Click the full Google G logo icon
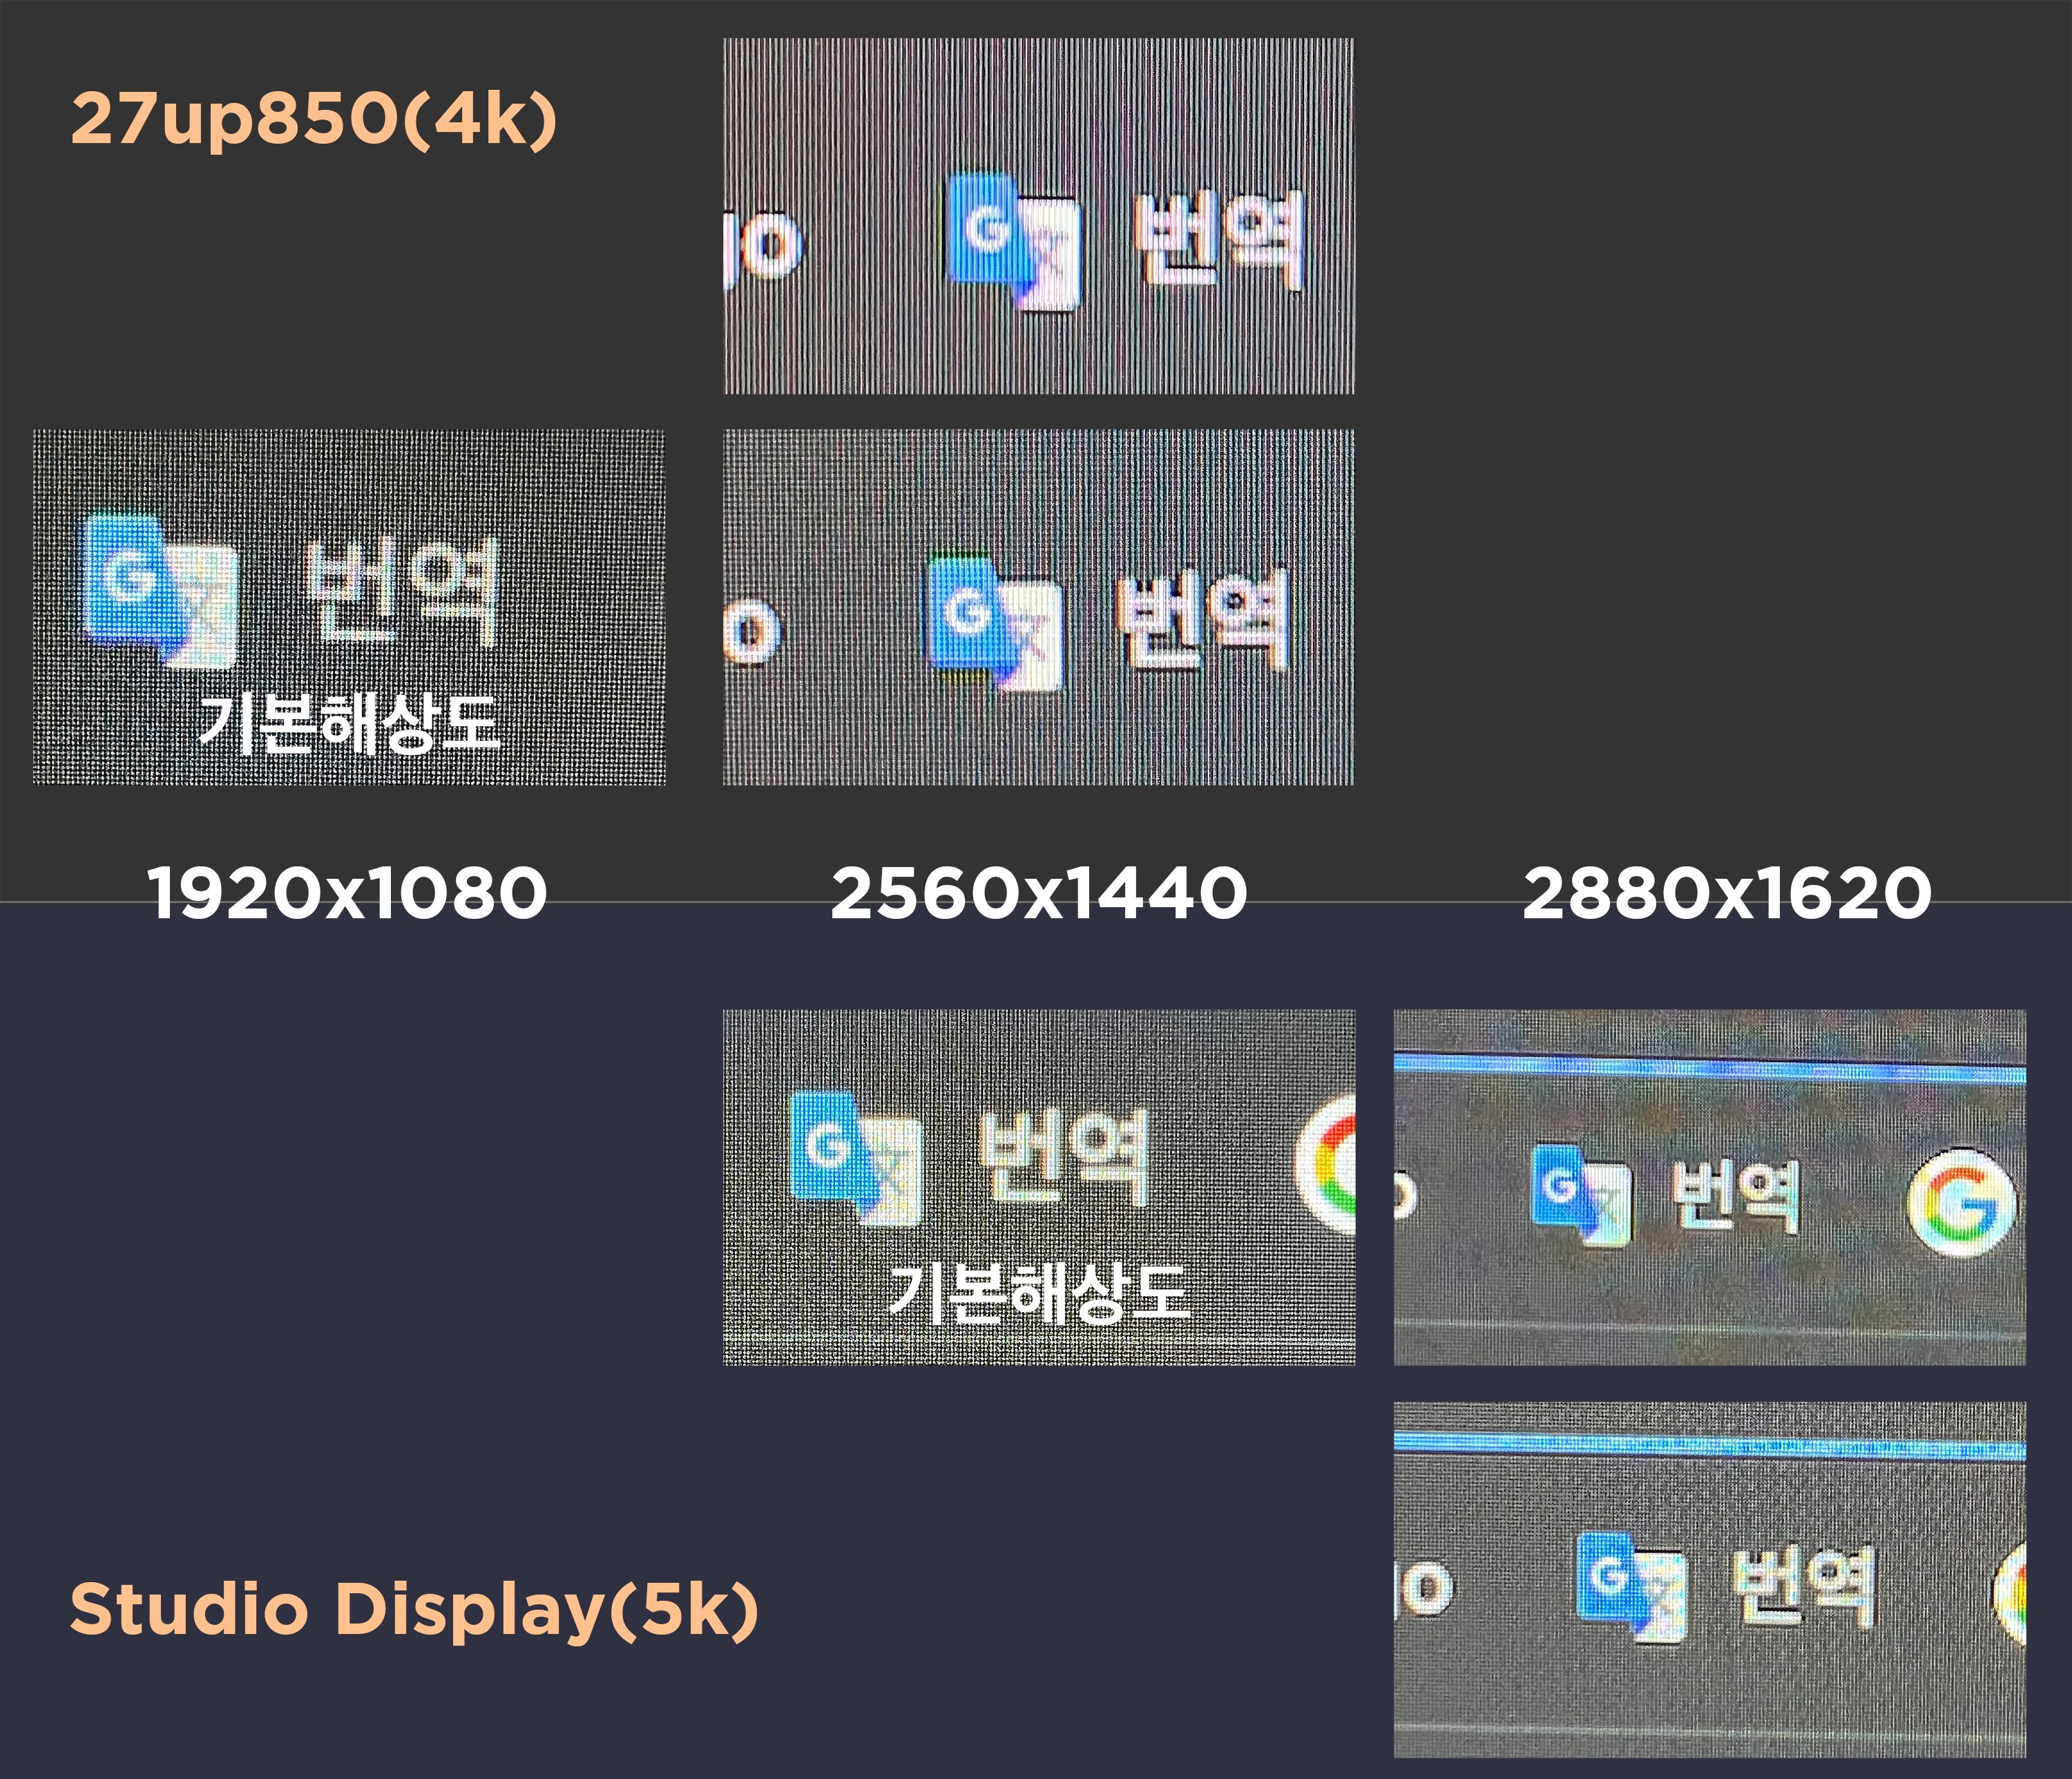This screenshot has width=2072, height=1779. (1961, 1204)
